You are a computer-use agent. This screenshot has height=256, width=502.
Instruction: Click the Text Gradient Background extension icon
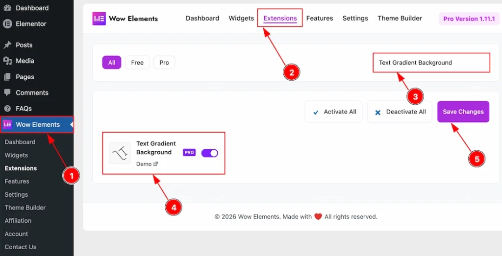tap(120, 153)
